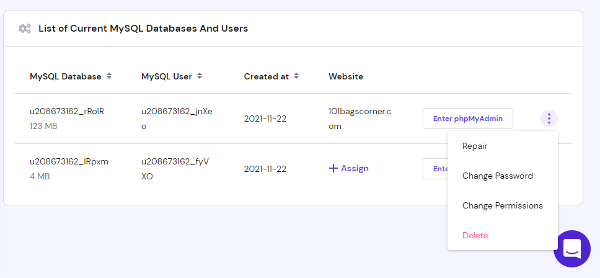This screenshot has width=600, height=278.
Task: Open the live chat support bubble
Action: [572, 249]
